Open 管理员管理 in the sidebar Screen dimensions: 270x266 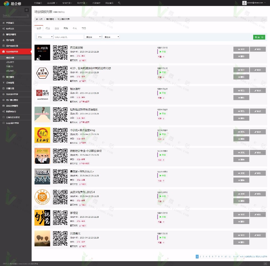16,34
